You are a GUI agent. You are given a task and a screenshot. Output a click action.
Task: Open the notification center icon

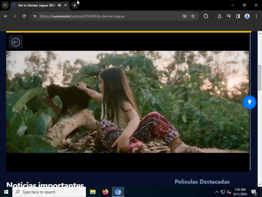click(x=254, y=192)
